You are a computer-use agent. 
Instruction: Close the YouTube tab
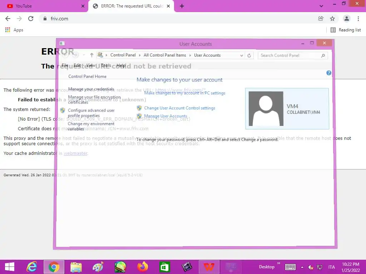83,6
